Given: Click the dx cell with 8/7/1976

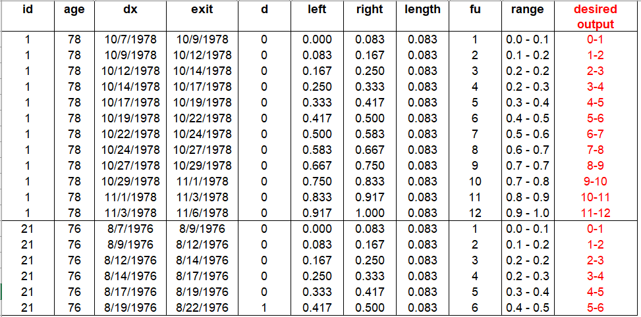Looking at the screenshot, I should tap(132, 229).
